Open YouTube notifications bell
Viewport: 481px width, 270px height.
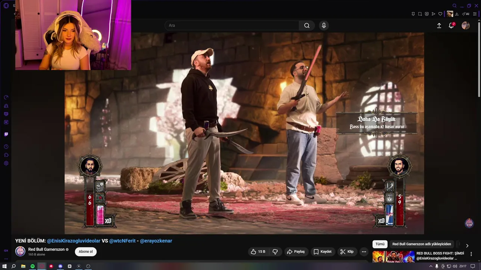[451, 25]
